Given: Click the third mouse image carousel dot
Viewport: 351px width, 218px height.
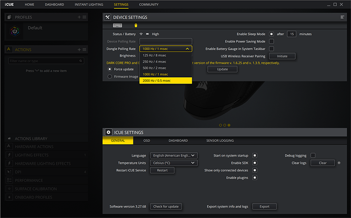Looking at the screenshot, I should (x=229, y=125).
